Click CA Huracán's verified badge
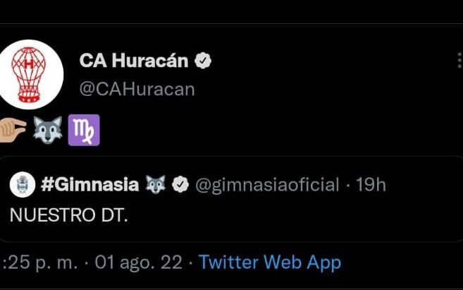Screen dimensions: 463x290 point(203,61)
